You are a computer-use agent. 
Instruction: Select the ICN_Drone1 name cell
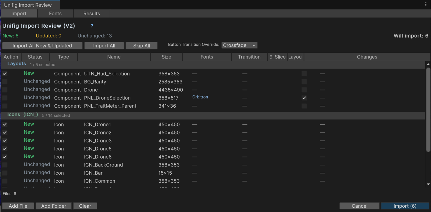pyautogui.click(x=98, y=125)
